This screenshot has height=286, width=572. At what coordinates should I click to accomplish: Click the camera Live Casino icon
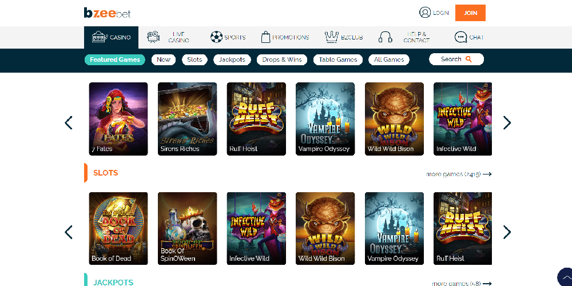pyautogui.click(x=153, y=37)
